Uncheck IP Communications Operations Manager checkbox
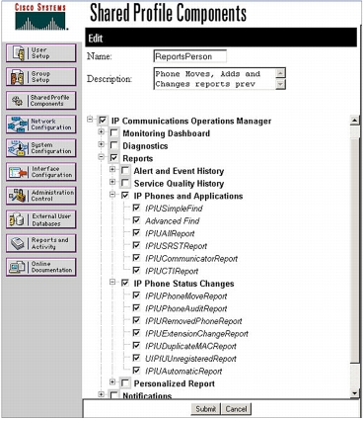The image size is (364, 421). (103, 121)
